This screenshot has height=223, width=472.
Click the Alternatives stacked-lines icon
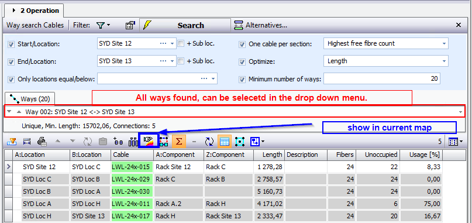point(239,25)
